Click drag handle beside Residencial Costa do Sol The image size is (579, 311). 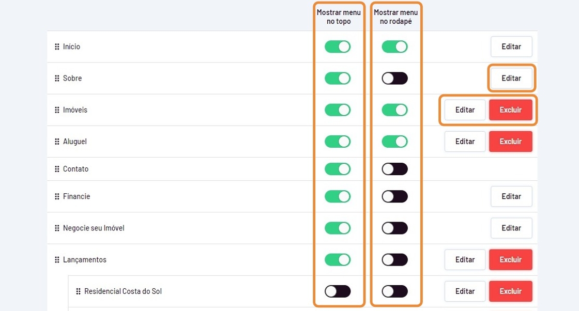(x=78, y=291)
